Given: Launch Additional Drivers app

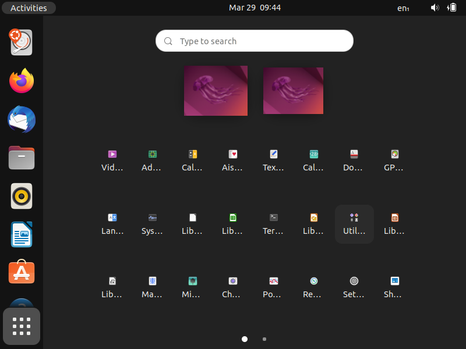Looking at the screenshot, I should pyautogui.click(x=153, y=161).
